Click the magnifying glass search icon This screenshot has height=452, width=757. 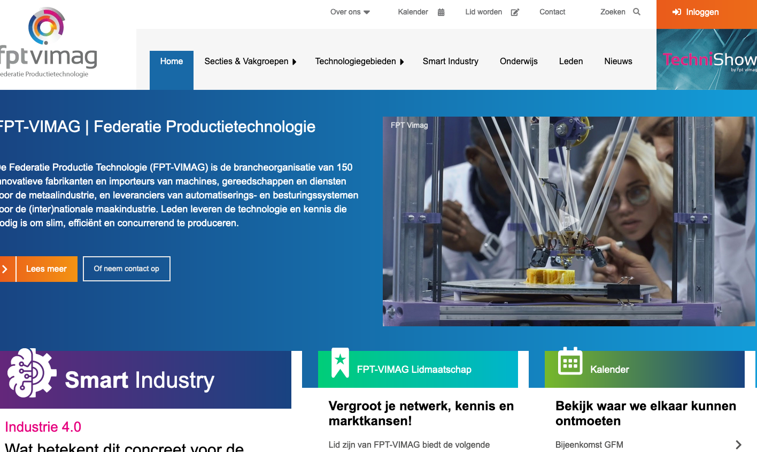pyautogui.click(x=637, y=12)
